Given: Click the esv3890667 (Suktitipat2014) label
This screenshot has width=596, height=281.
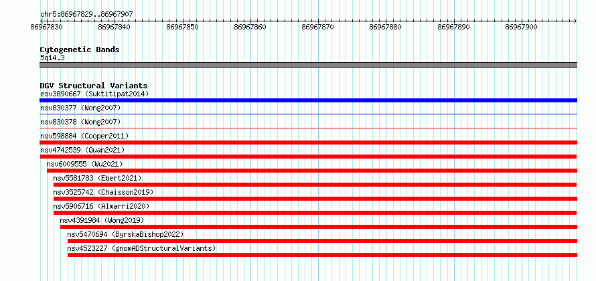Looking at the screenshot, I should (x=94, y=94).
